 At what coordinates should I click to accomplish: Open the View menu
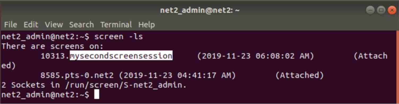[54, 25]
